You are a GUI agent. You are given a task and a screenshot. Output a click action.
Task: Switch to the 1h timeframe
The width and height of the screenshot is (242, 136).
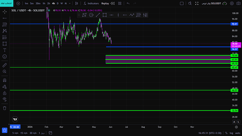click(x=44, y=3)
